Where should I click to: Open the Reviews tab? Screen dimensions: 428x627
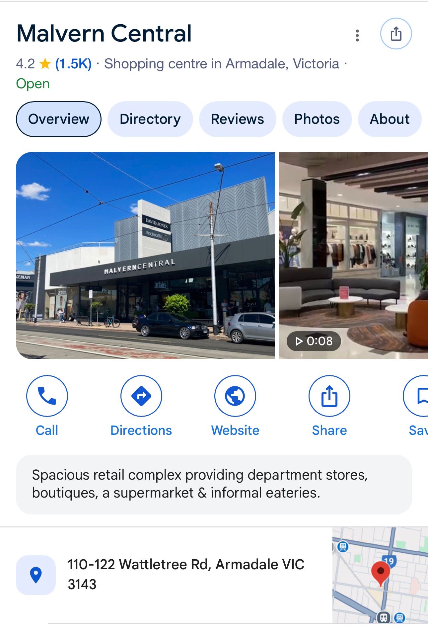coord(238,119)
